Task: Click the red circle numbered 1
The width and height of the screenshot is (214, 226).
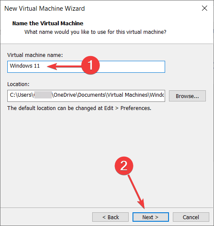Action: coord(90,65)
